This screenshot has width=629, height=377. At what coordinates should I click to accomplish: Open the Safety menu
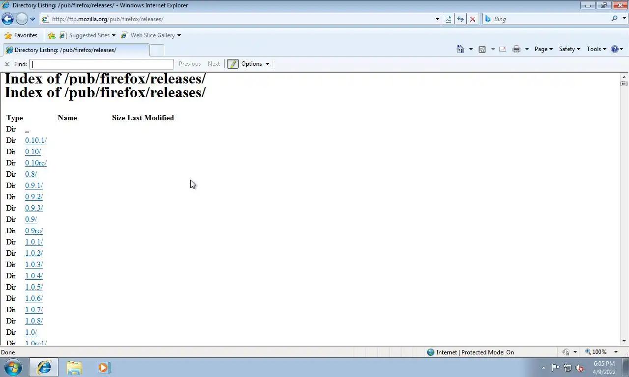[x=570, y=49]
